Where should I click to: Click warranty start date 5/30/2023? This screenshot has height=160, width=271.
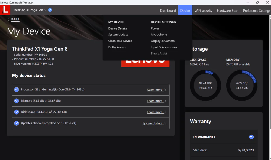246,150
